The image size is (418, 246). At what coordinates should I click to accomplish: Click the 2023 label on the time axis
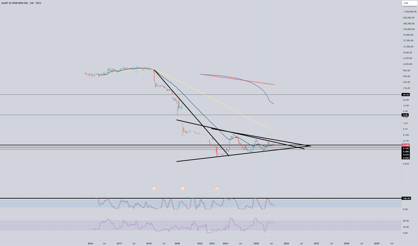click(212, 243)
